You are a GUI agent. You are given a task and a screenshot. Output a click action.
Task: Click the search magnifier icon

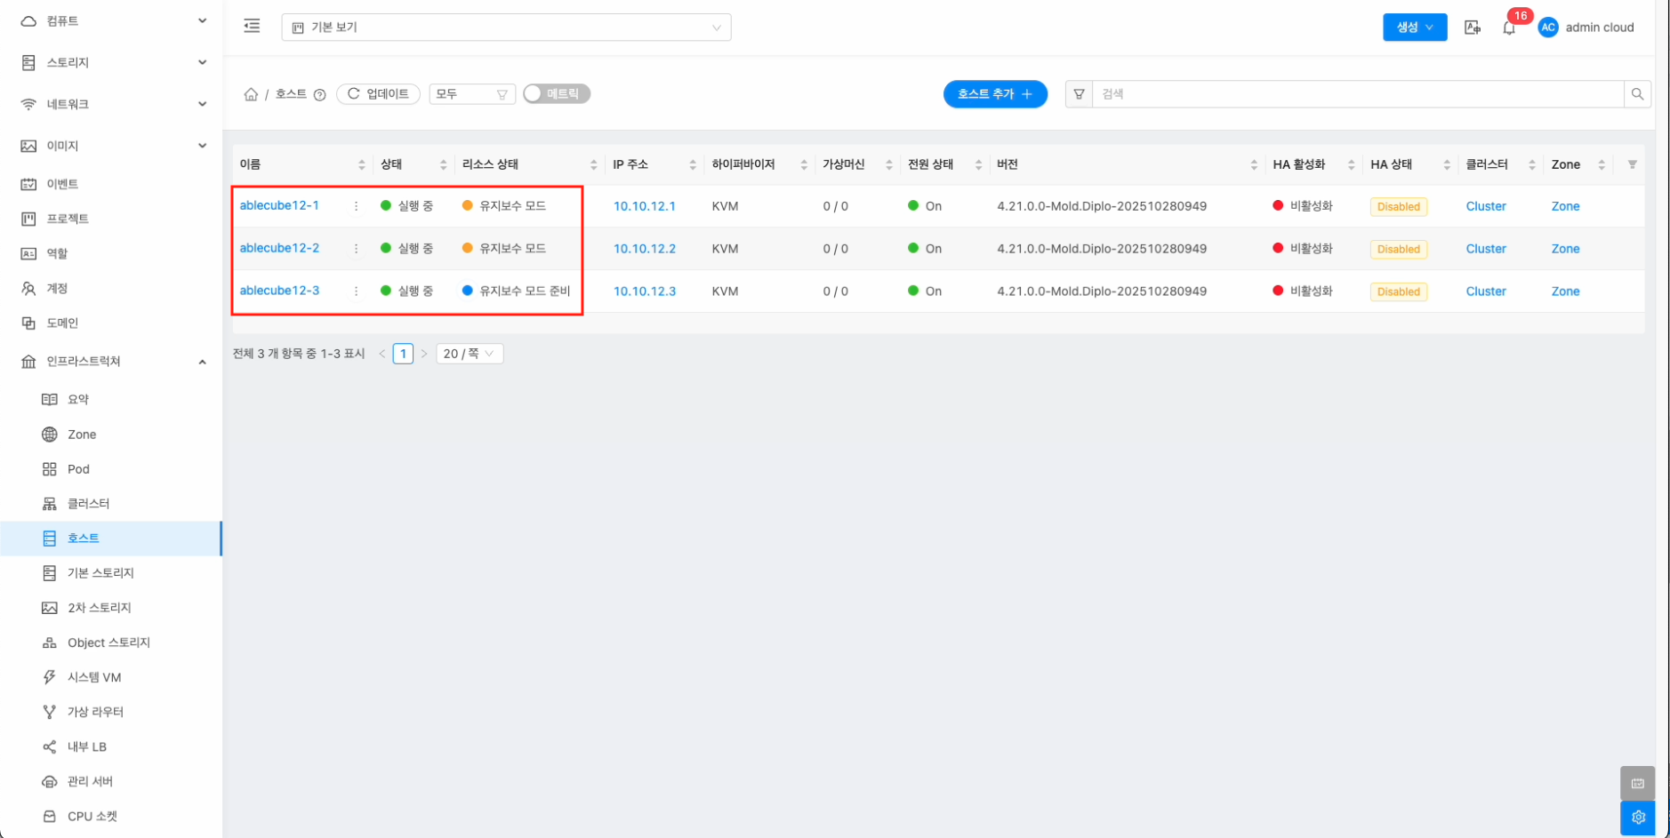1637,94
